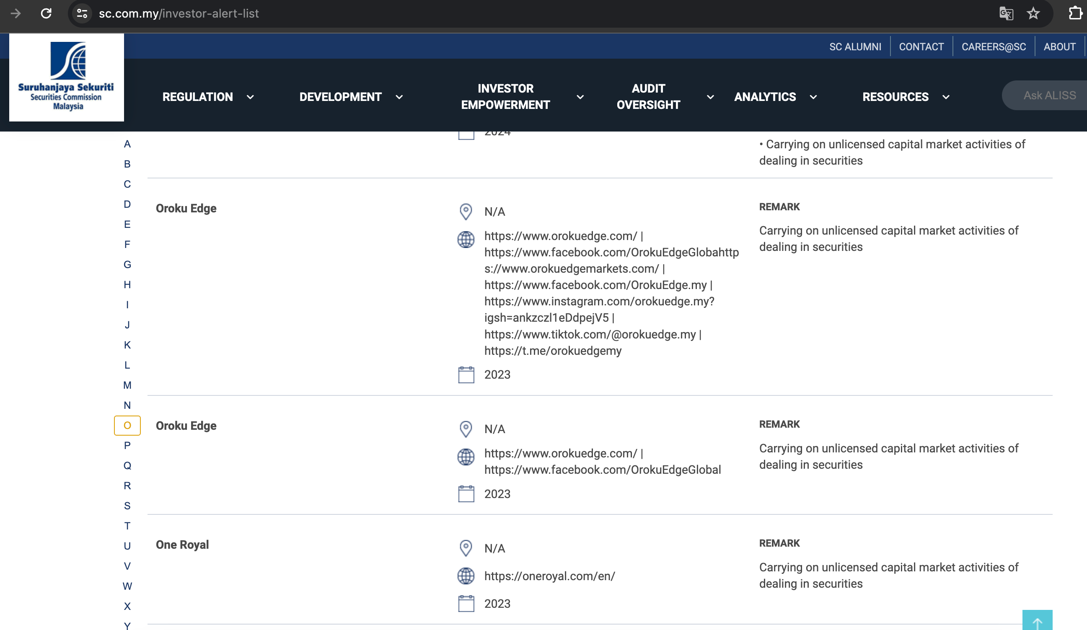Expand the Investor Empowerment dropdown arrow
The width and height of the screenshot is (1087, 630).
point(580,97)
